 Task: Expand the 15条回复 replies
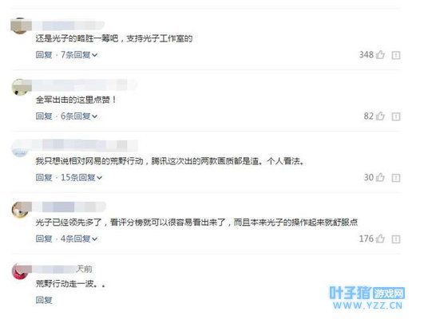pos(81,178)
